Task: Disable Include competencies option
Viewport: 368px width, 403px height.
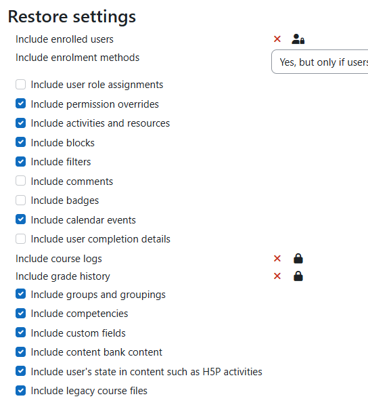Action: click(20, 314)
